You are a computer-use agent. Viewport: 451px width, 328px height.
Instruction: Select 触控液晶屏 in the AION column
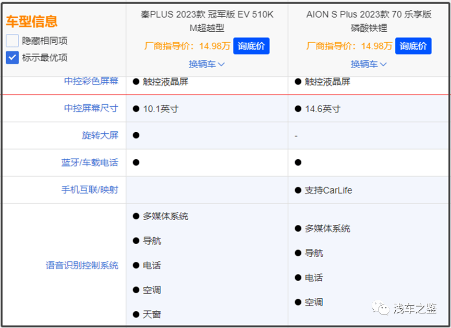[x=327, y=82]
